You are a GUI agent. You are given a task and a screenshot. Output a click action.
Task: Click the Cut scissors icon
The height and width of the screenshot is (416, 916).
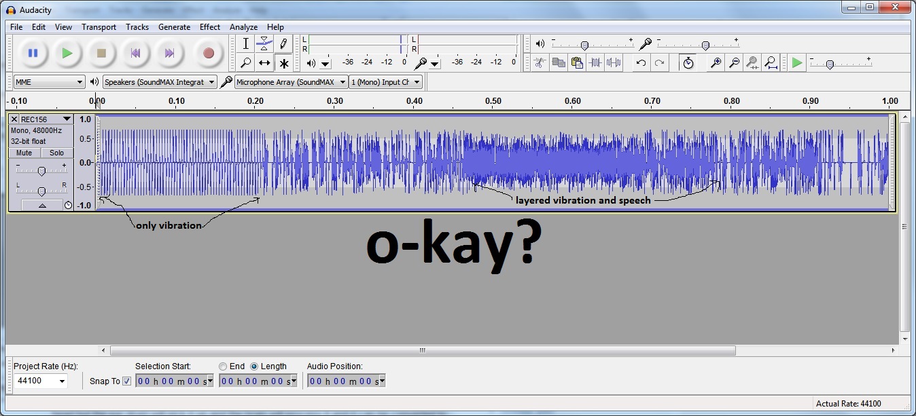[x=540, y=63]
